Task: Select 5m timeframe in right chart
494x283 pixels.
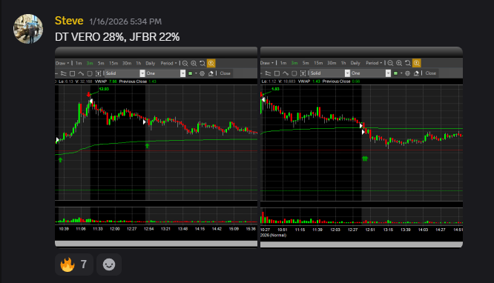Action: click(306, 63)
